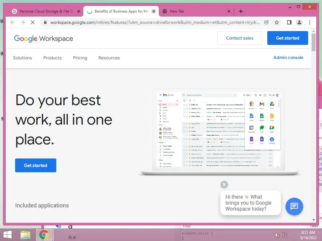Open the blue chat widget button
The image size is (322, 241).
(x=294, y=206)
